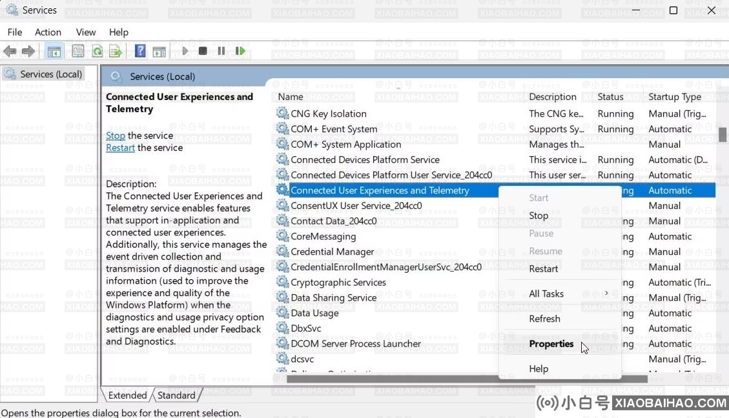Click the vertical scrollbar thumb of the services list
The height and width of the screenshot is (418, 729).
722,135
